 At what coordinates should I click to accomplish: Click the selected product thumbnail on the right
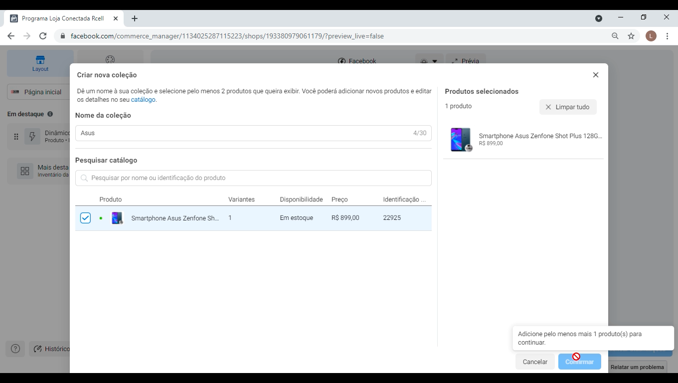point(461,139)
